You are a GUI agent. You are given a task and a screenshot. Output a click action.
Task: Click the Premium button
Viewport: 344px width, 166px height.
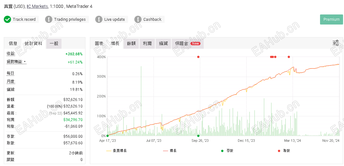click(331, 19)
